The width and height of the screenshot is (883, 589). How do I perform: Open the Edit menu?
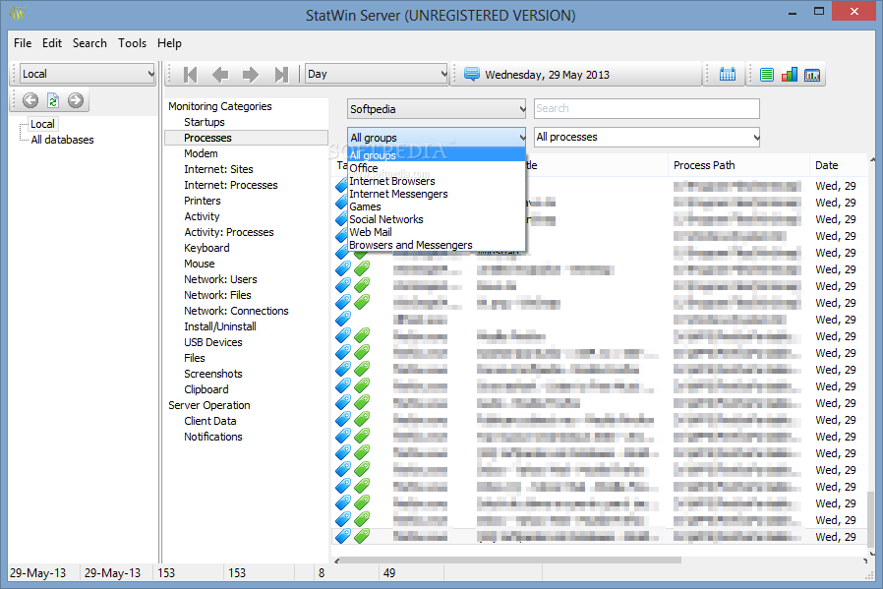point(52,43)
